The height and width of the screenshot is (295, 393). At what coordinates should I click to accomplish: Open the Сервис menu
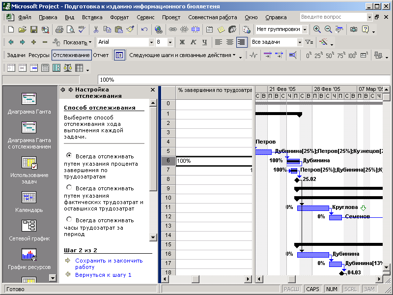[x=145, y=17]
